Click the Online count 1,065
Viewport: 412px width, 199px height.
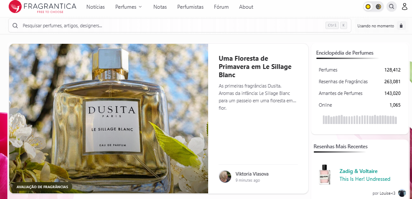(x=395, y=105)
